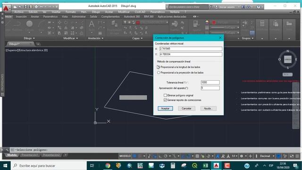Click the Tolerancia lineal input field
Viewport: 302px width, 170px height.
pyautogui.click(x=210, y=83)
